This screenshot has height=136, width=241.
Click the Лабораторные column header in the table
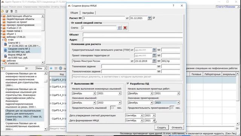[x=212, y=74]
